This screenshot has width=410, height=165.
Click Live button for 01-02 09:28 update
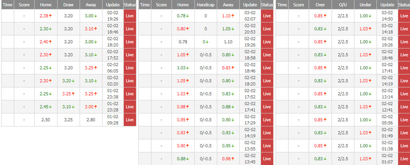(x=130, y=120)
